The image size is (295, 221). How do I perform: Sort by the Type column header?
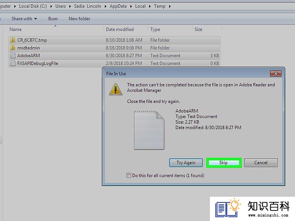pyautogui.click(x=155, y=29)
